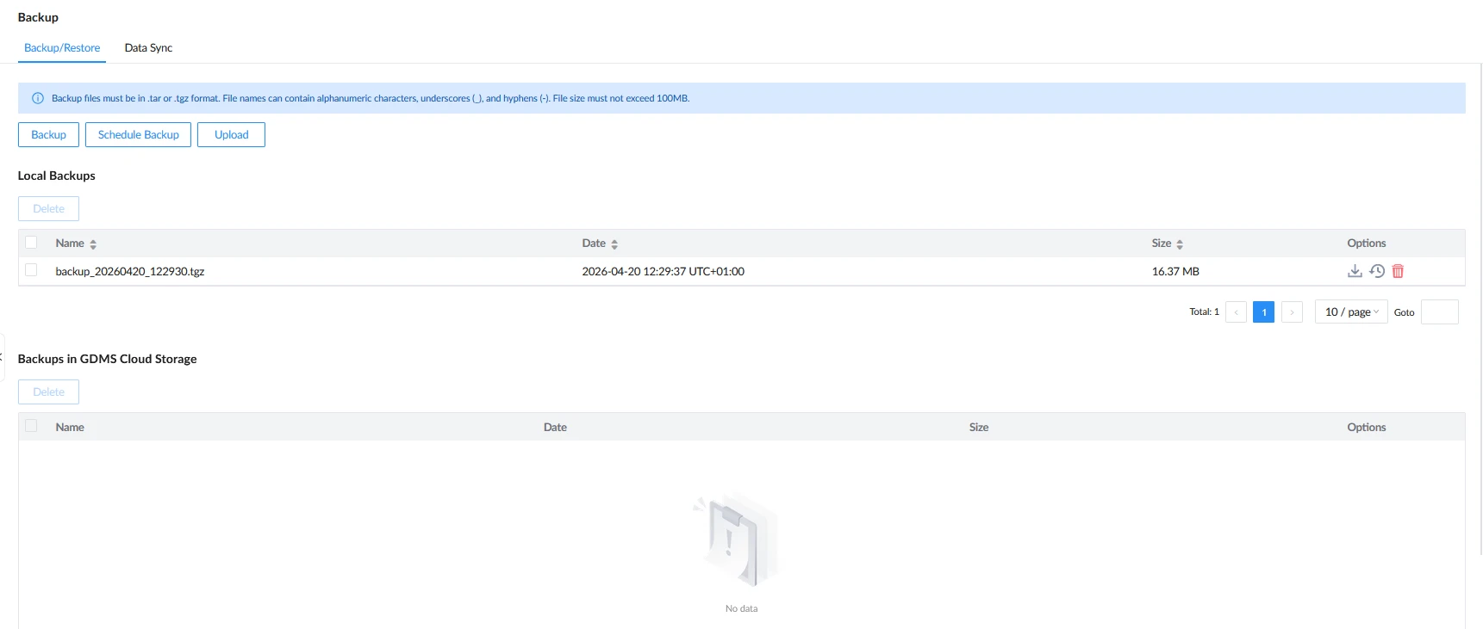This screenshot has height=629, width=1483.
Task: Click the Schedule Backup button
Action: 138,135
